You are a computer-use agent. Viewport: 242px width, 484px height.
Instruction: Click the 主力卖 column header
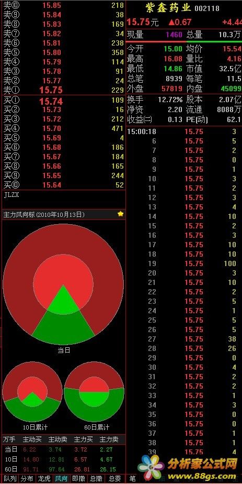click(109, 439)
